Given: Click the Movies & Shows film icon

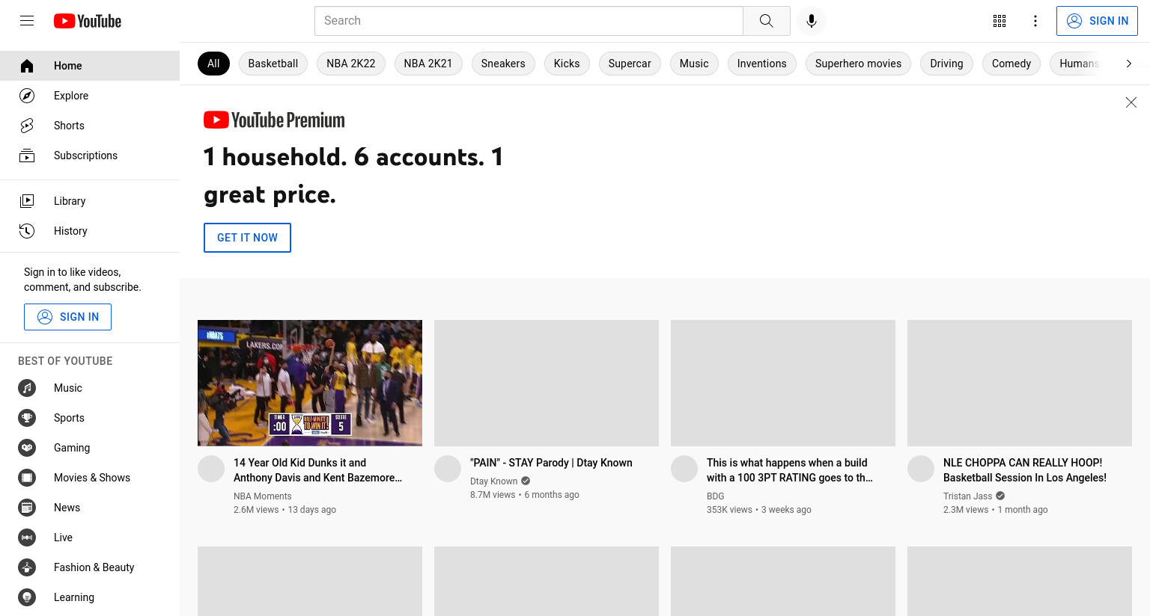Looking at the screenshot, I should [27, 478].
